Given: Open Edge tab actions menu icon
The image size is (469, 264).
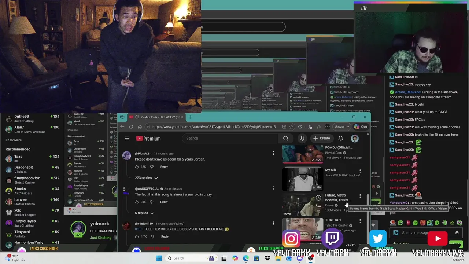Looking at the screenshot, I should pos(122,117).
